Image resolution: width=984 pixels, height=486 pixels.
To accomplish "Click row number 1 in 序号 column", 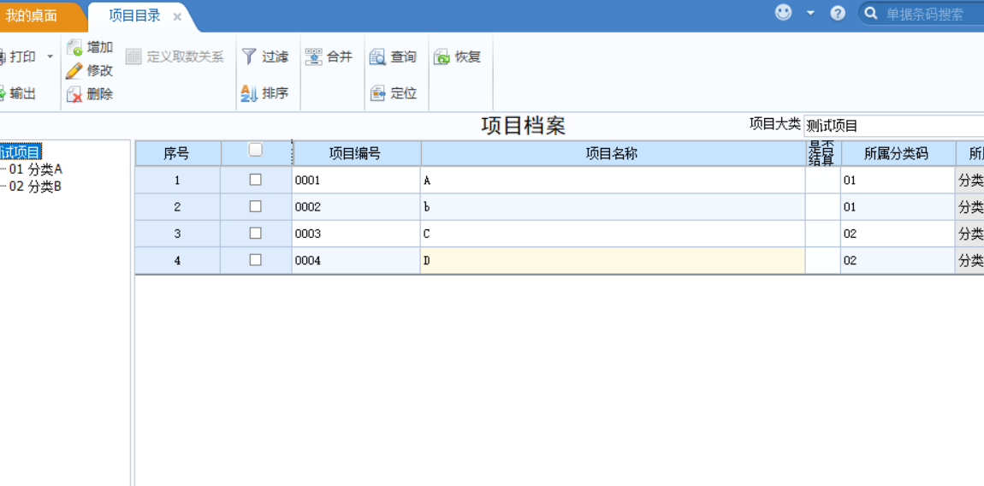I will (x=178, y=181).
